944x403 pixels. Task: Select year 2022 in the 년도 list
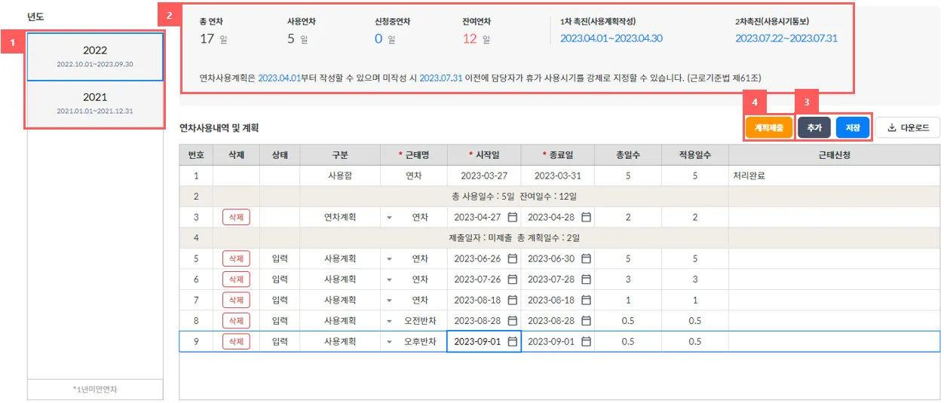click(x=95, y=56)
